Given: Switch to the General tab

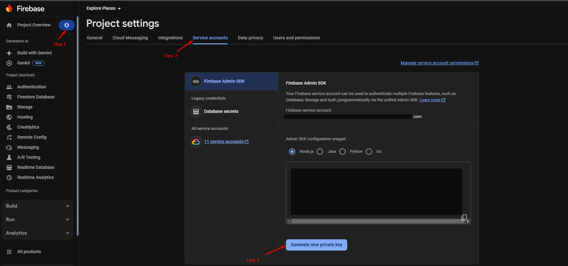Looking at the screenshot, I should pyautogui.click(x=95, y=38).
